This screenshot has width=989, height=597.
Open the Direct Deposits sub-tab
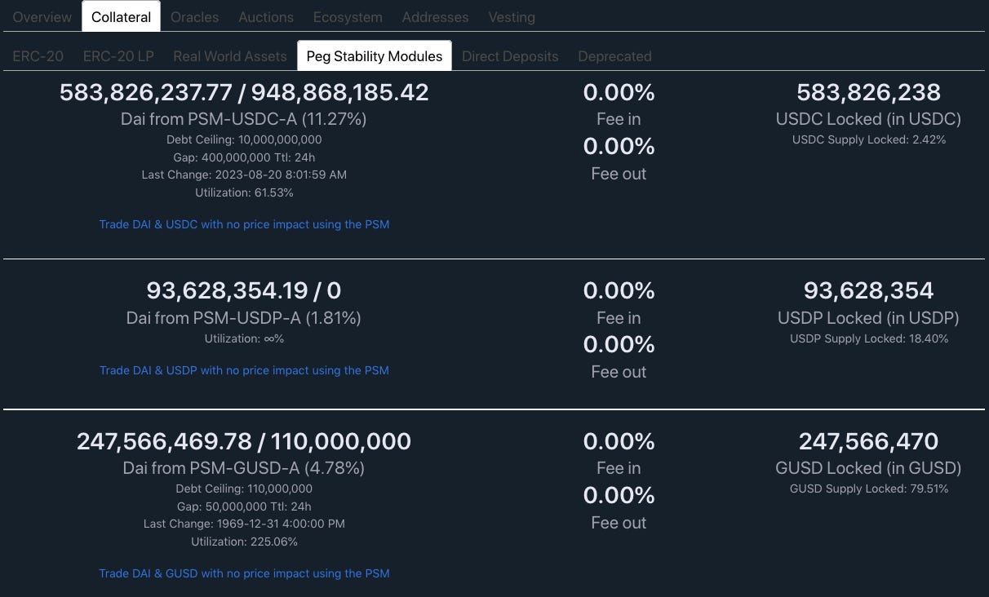(x=510, y=56)
